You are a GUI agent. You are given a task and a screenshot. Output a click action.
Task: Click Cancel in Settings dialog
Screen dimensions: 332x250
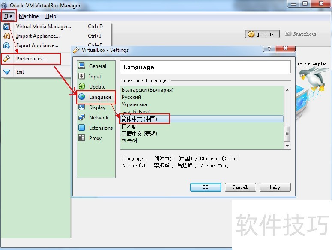coord(240,187)
